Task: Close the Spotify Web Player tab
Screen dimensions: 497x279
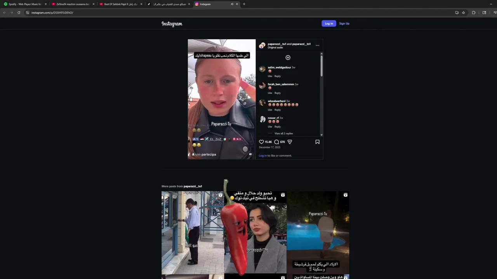Action: [45, 4]
